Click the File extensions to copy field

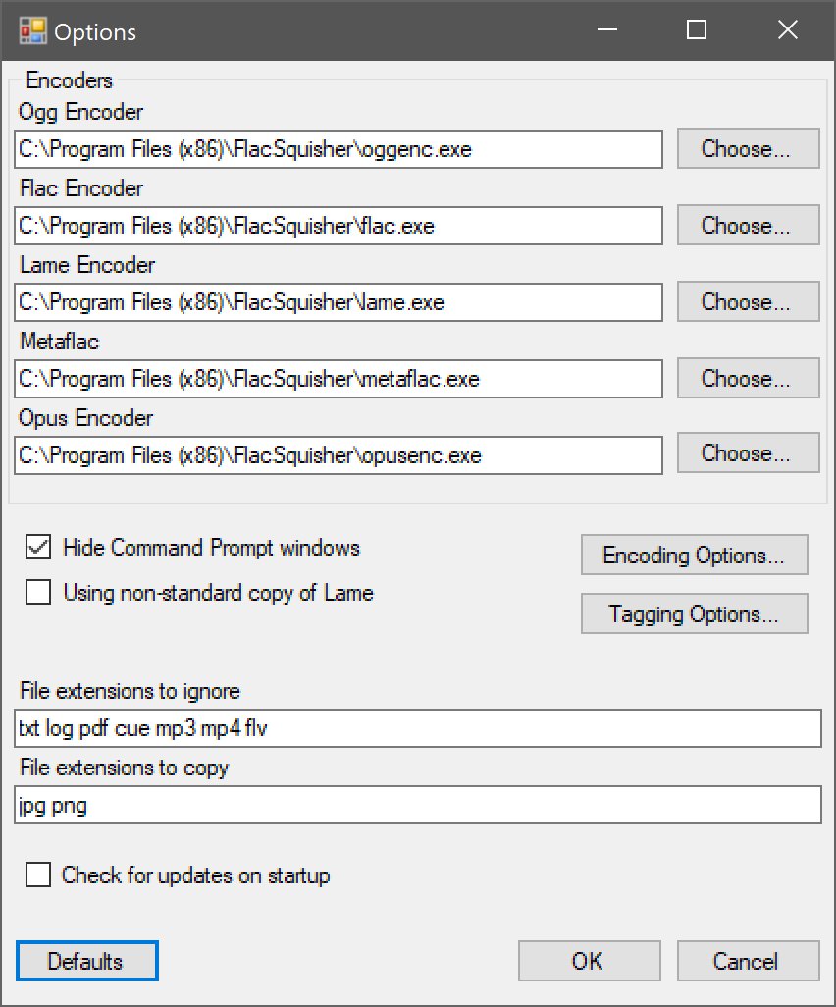418,806
